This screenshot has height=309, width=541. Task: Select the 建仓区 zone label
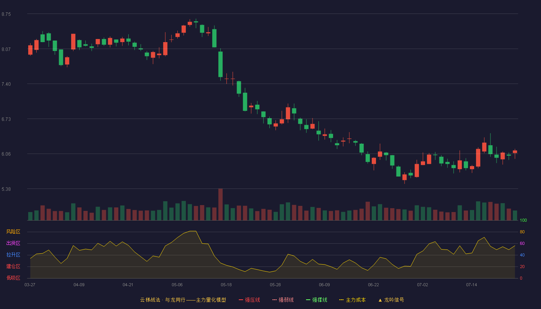coord(13,267)
